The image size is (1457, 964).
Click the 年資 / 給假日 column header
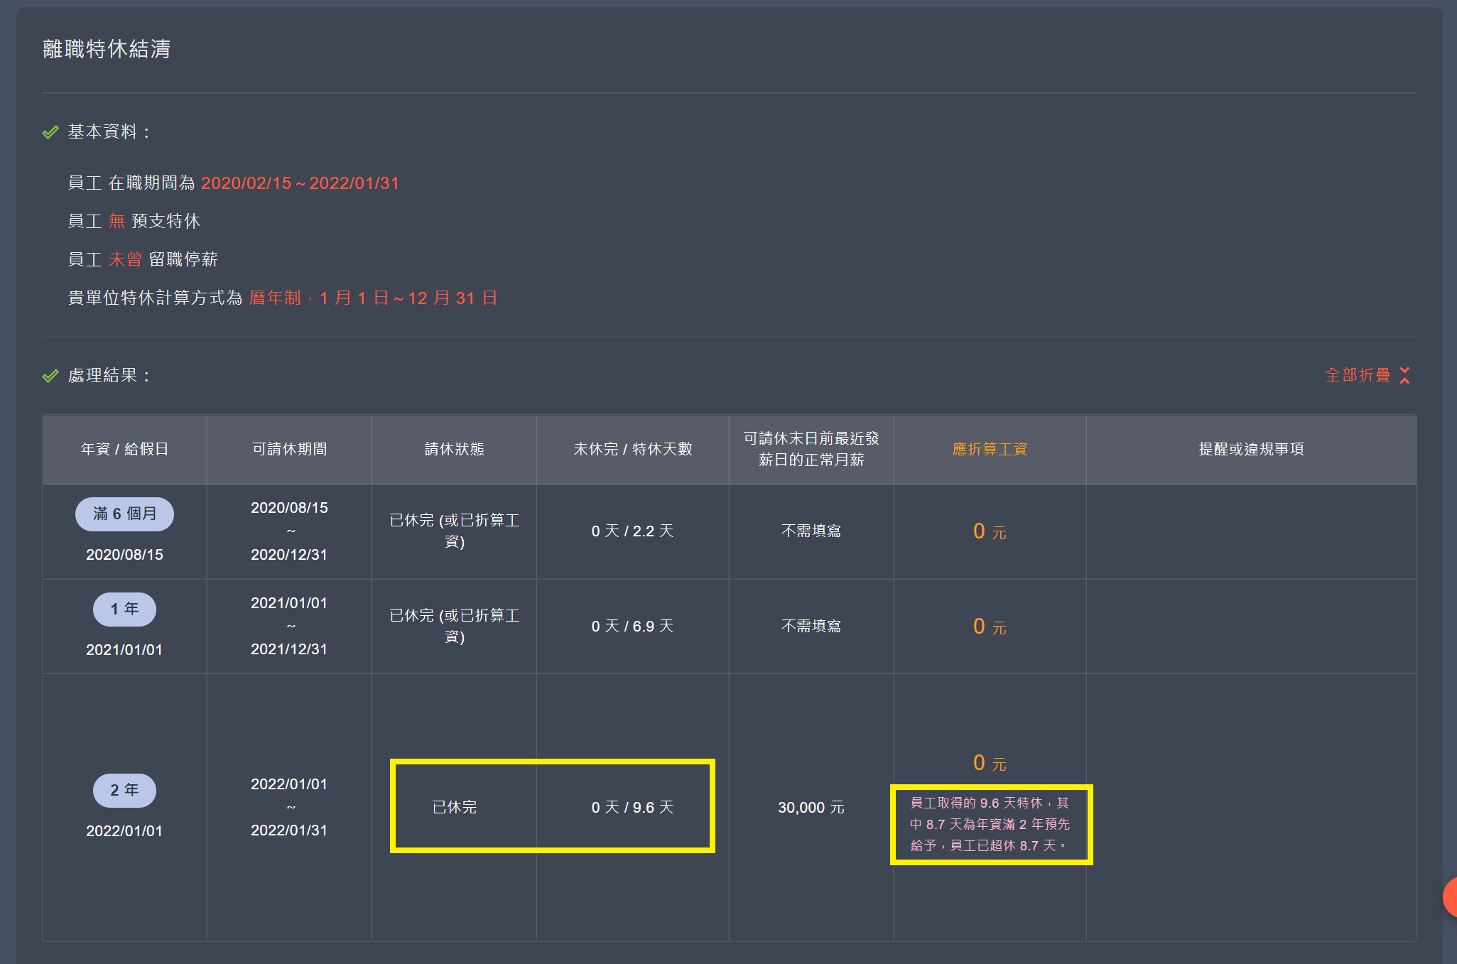[124, 449]
